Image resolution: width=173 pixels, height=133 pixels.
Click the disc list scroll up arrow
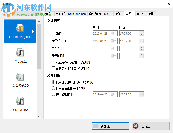click(39, 21)
